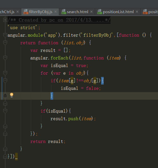Click the highlighted closing brace of the if block
Viewport: 158px width, 168px height.
(52, 96)
